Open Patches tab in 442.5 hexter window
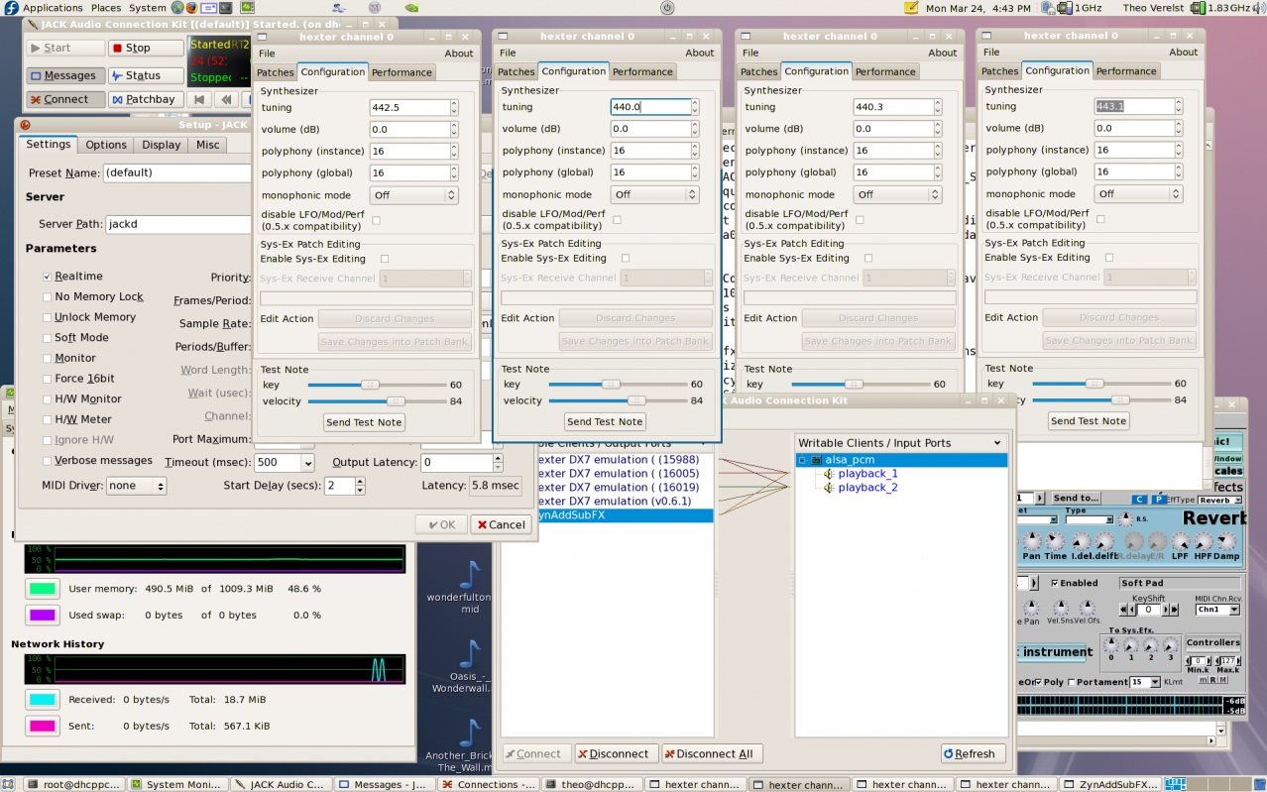 [276, 72]
